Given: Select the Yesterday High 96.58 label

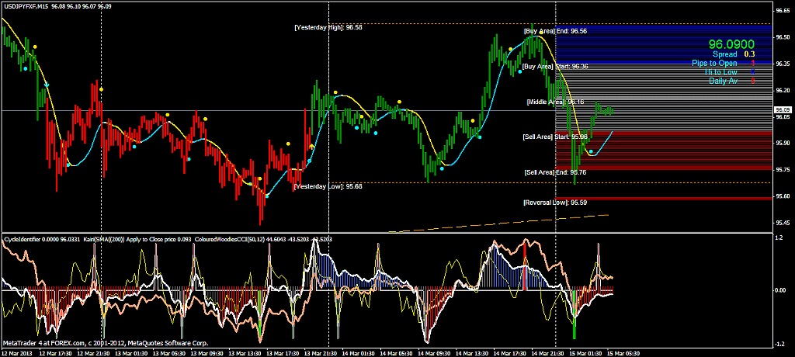Looking at the screenshot, I should pos(328,27).
